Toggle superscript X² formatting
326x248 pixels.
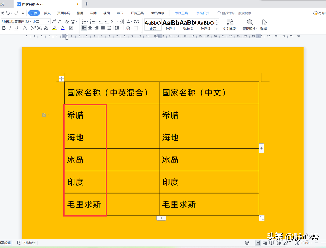pos(33,28)
